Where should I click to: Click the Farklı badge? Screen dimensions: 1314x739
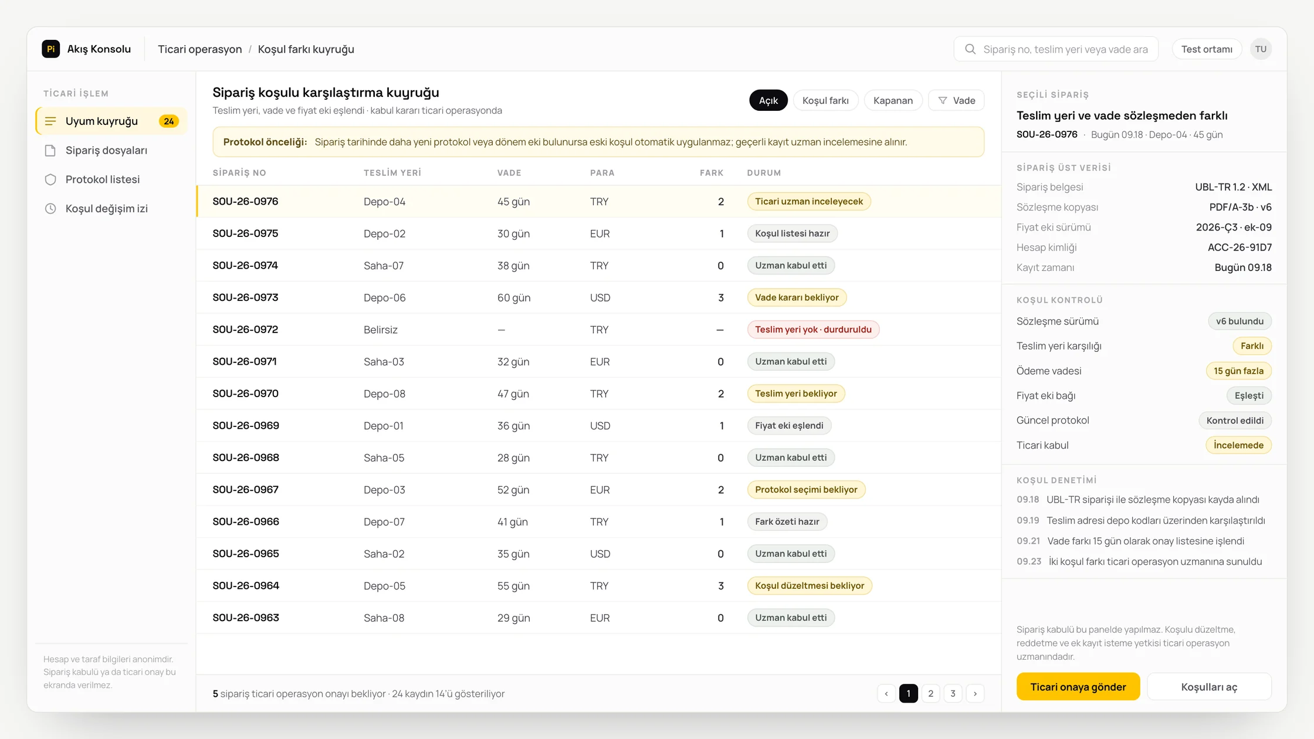click(1252, 346)
